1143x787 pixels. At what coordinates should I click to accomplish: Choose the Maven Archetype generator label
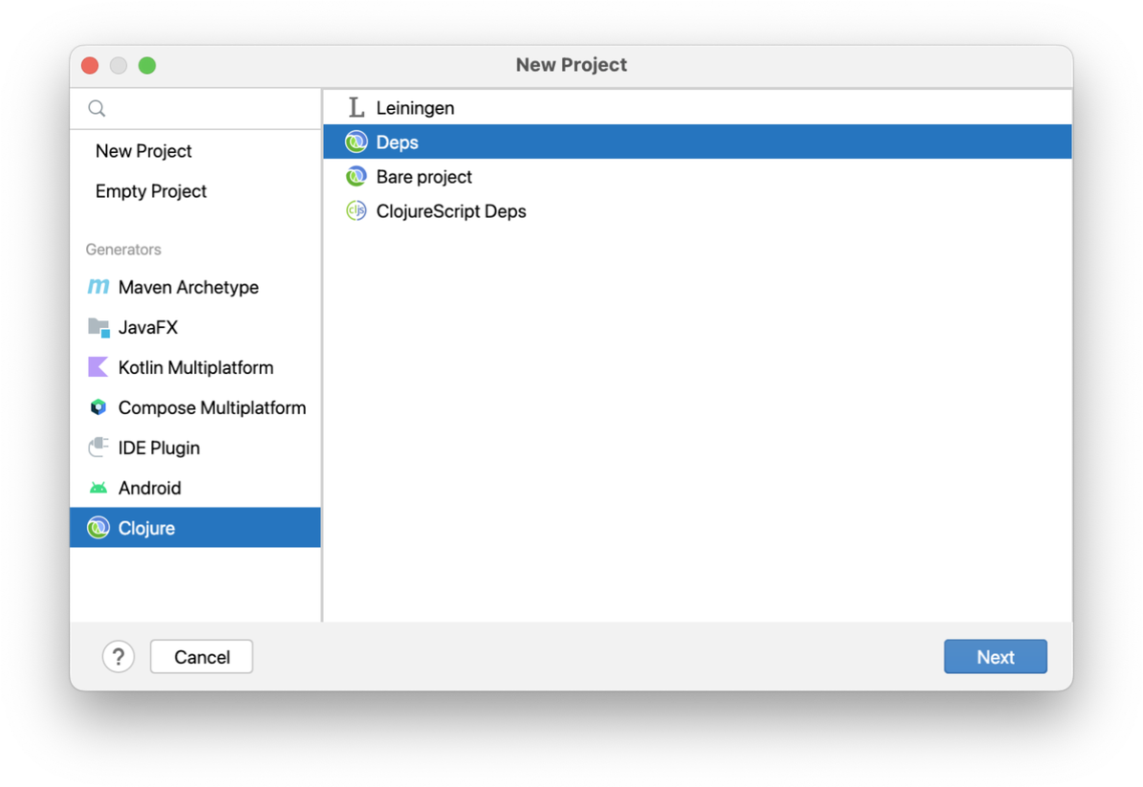point(188,288)
